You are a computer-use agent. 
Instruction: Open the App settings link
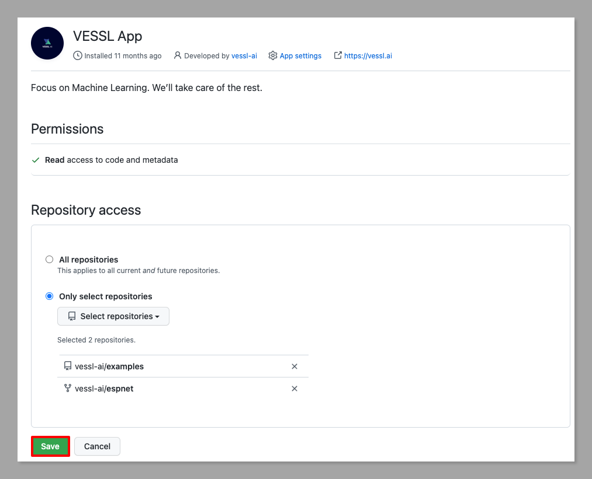(x=300, y=56)
